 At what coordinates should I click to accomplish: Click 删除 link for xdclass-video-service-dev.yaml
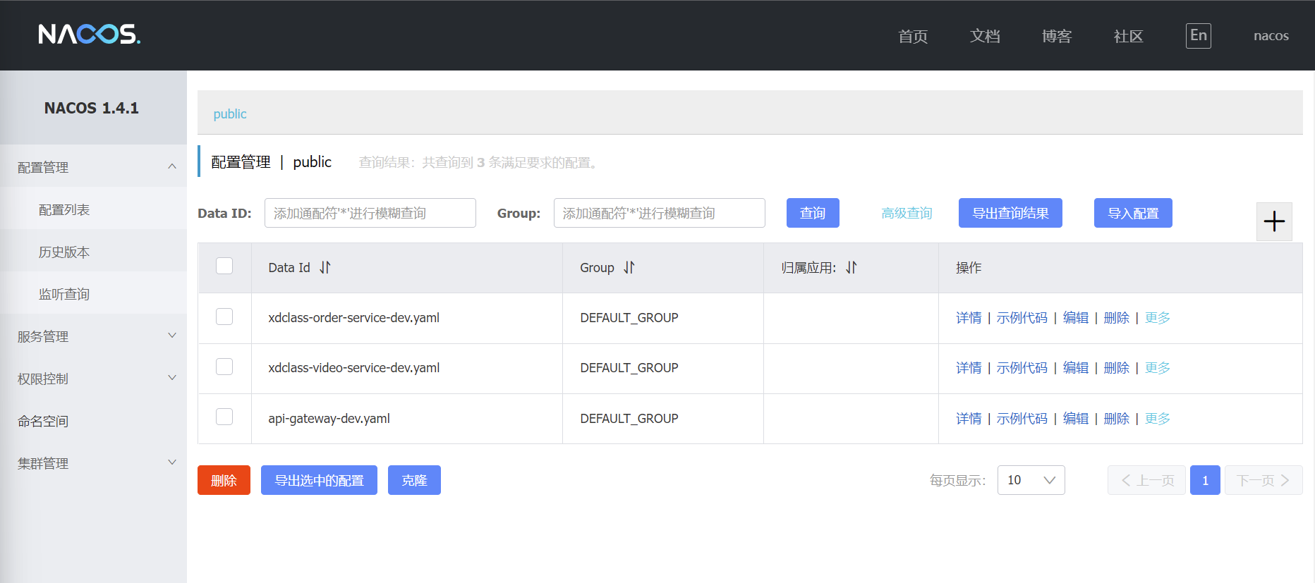point(1116,368)
